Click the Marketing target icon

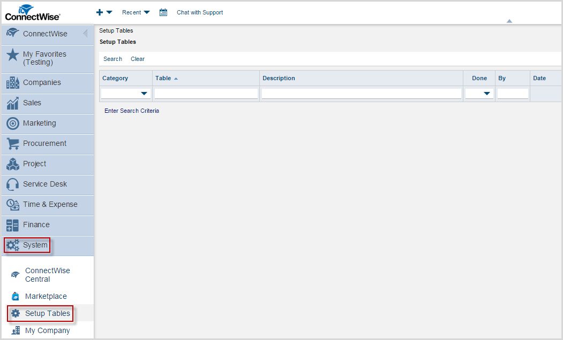(x=13, y=123)
